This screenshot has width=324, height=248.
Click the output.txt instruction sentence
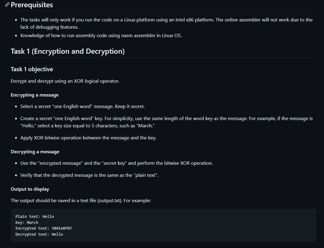pos(81,201)
